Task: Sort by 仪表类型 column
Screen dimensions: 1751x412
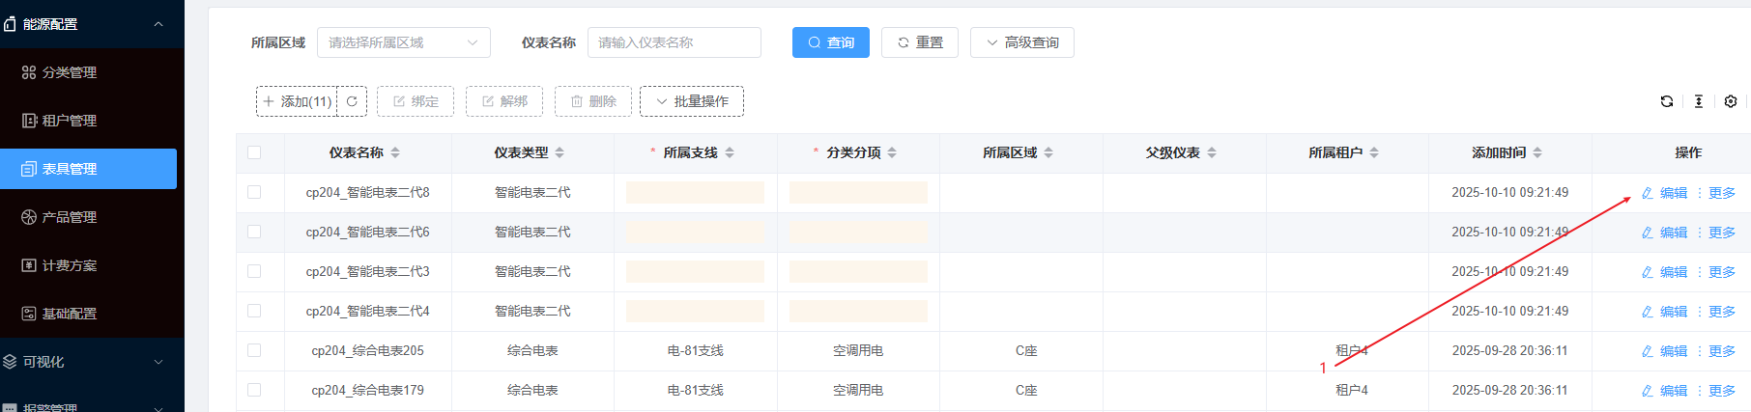Action: 560,152
